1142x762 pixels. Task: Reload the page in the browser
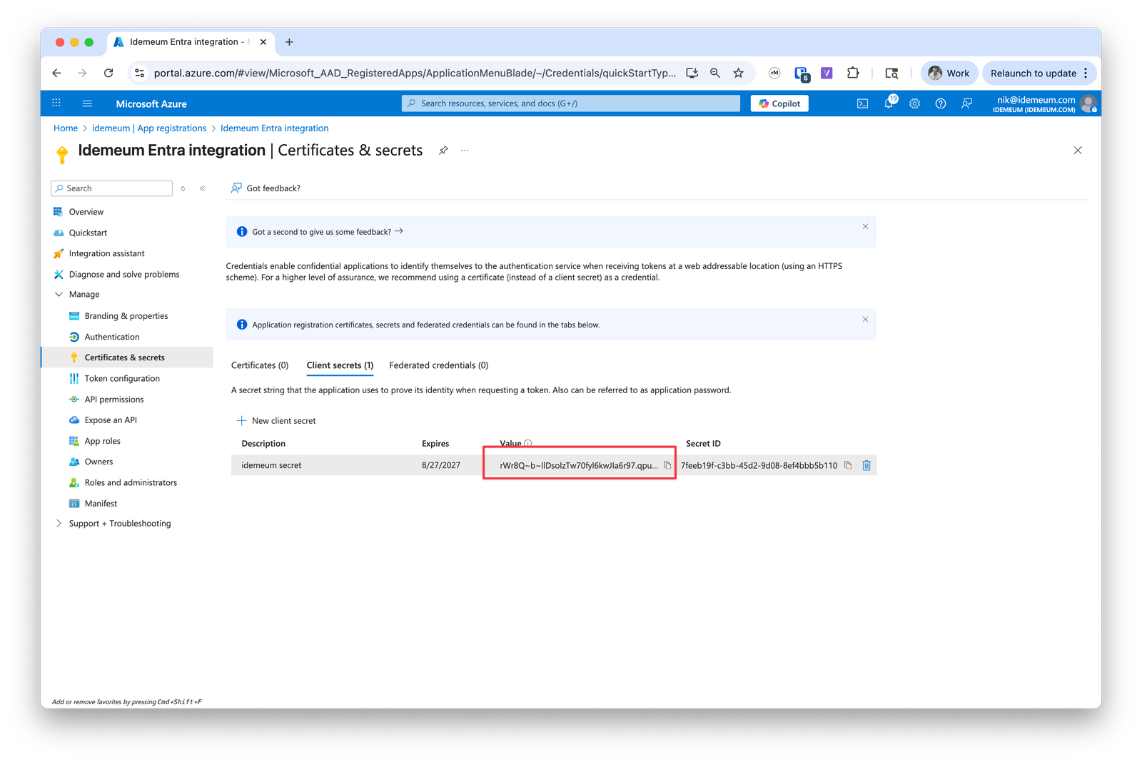coord(108,73)
